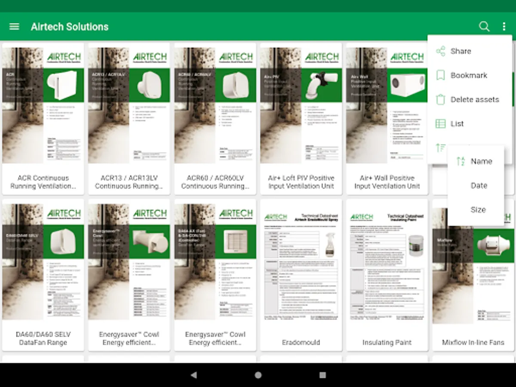
Task: Sort documents by Size
Action: (476, 210)
